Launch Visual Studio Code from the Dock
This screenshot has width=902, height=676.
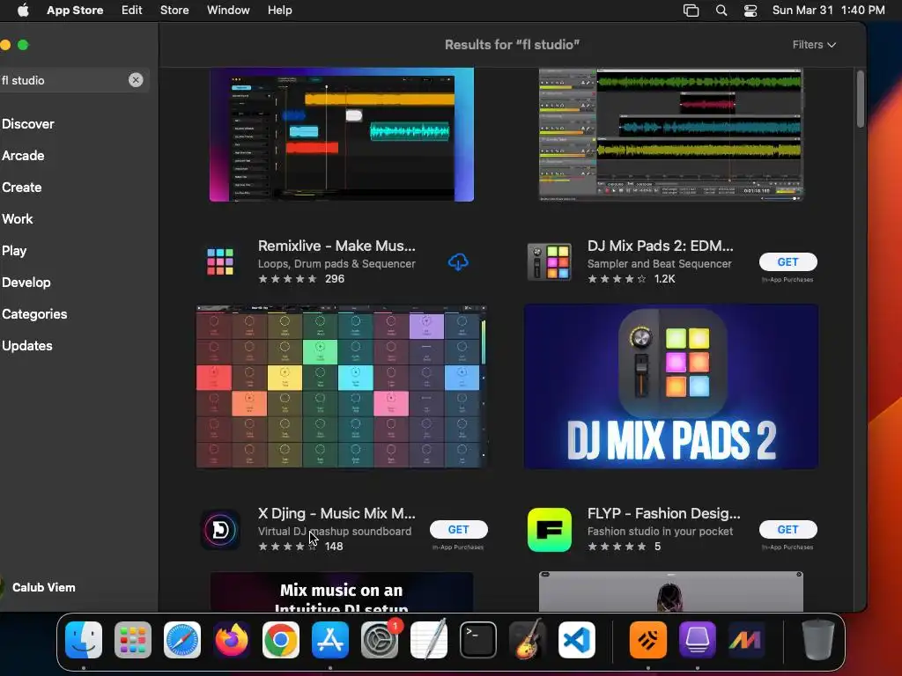pos(576,640)
